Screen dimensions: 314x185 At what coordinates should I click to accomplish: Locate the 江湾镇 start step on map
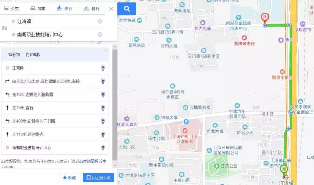(x=103, y=68)
